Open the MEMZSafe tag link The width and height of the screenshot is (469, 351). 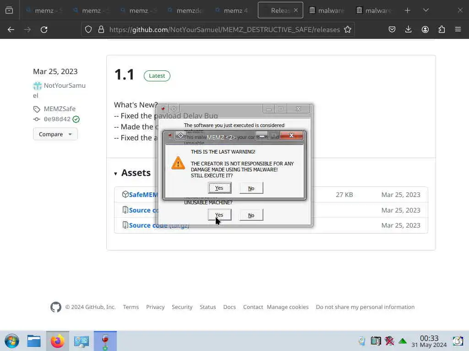[59, 109]
